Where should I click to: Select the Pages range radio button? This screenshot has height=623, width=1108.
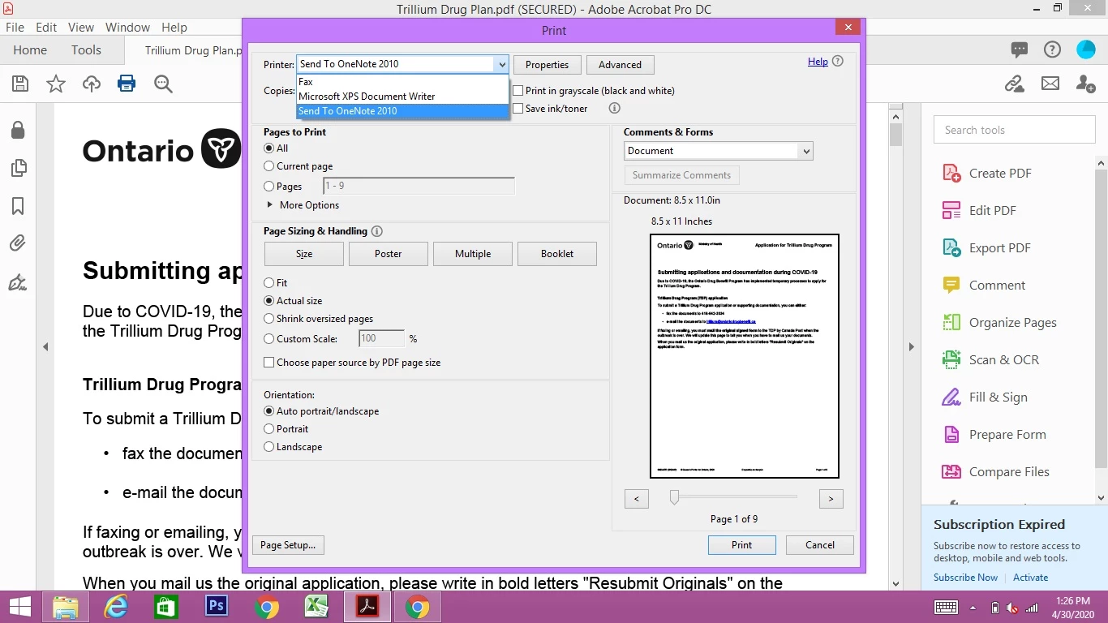pyautogui.click(x=268, y=187)
